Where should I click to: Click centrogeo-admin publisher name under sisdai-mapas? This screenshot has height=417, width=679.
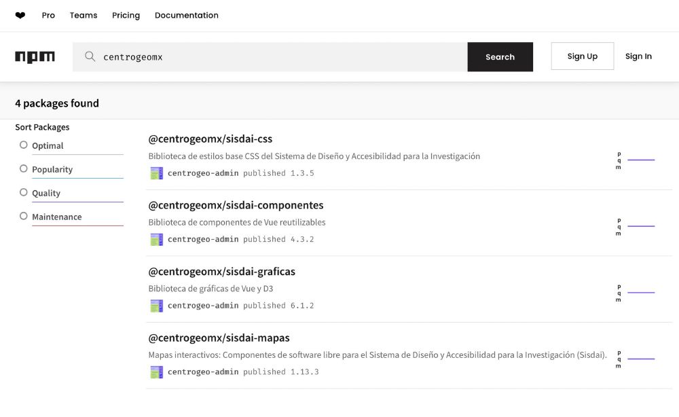[x=203, y=372]
